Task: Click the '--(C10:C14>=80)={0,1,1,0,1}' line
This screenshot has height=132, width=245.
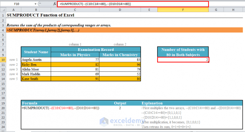Action: pos(161,113)
